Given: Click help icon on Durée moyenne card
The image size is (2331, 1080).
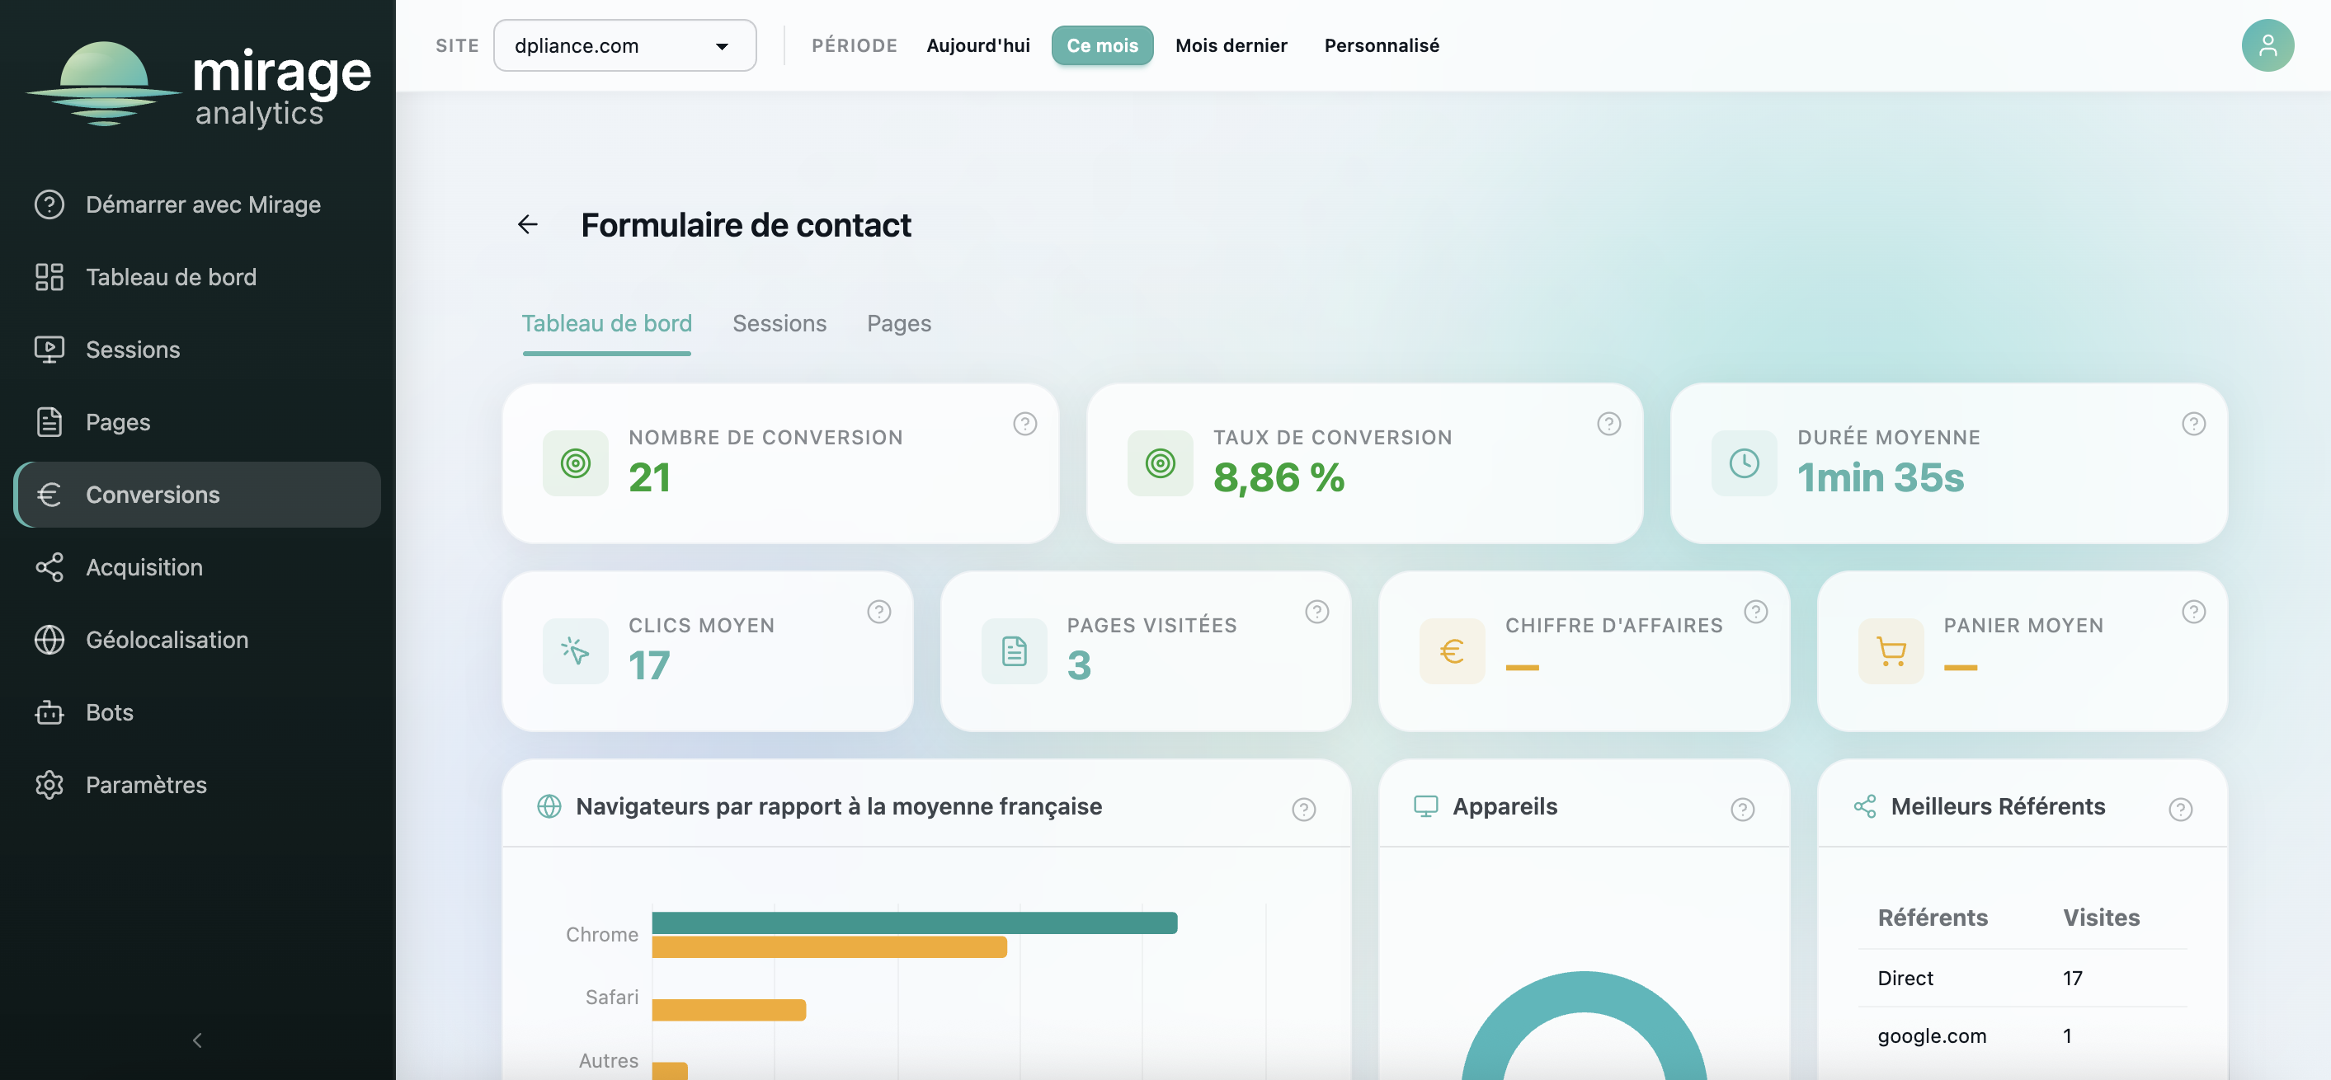Looking at the screenshot, I should pyautogui.click(x=2192, y=423).
